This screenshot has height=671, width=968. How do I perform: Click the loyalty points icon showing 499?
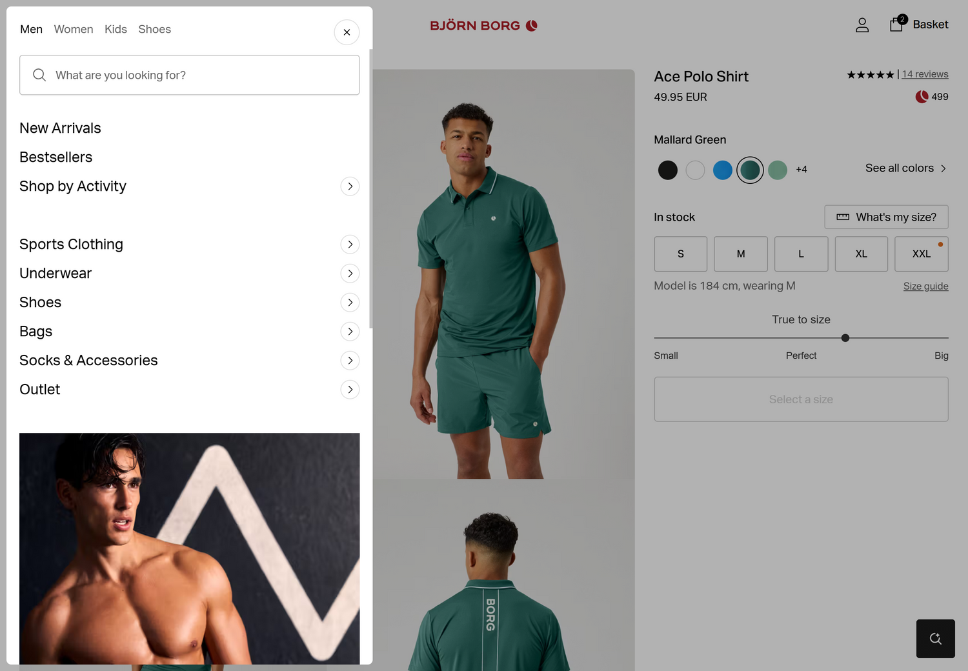coord(922,97)
